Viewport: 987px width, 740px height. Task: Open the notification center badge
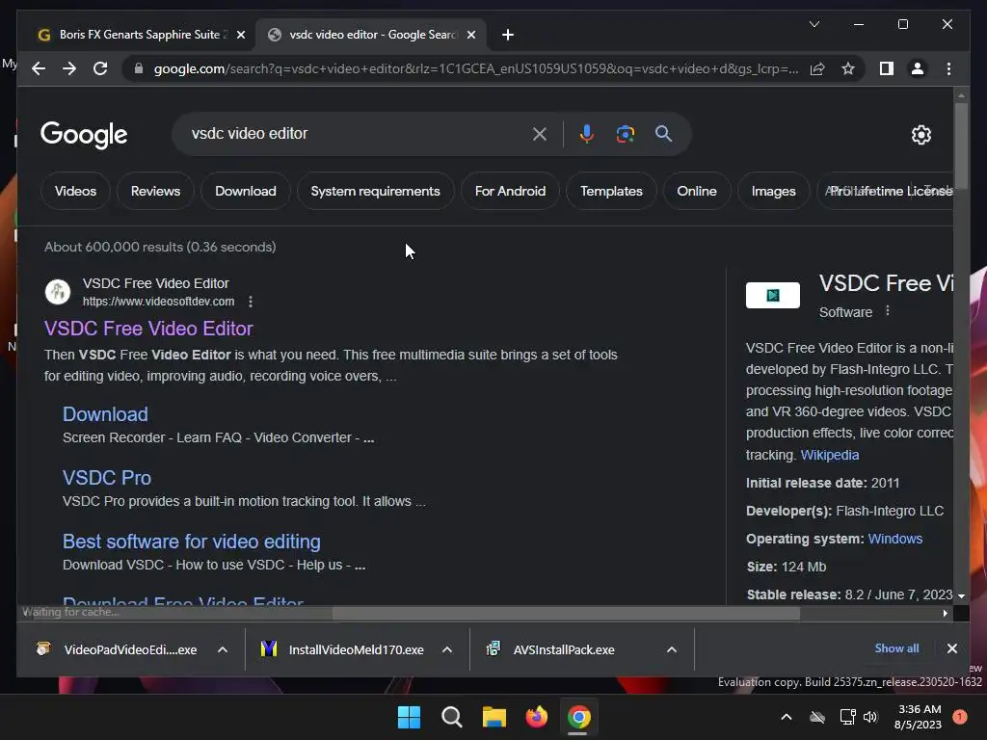tap(960, 717)
